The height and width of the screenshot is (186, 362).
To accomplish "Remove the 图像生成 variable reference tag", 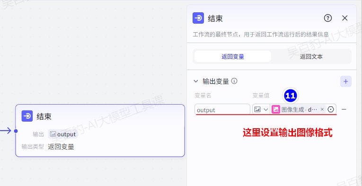I will (x=322, y=109).
